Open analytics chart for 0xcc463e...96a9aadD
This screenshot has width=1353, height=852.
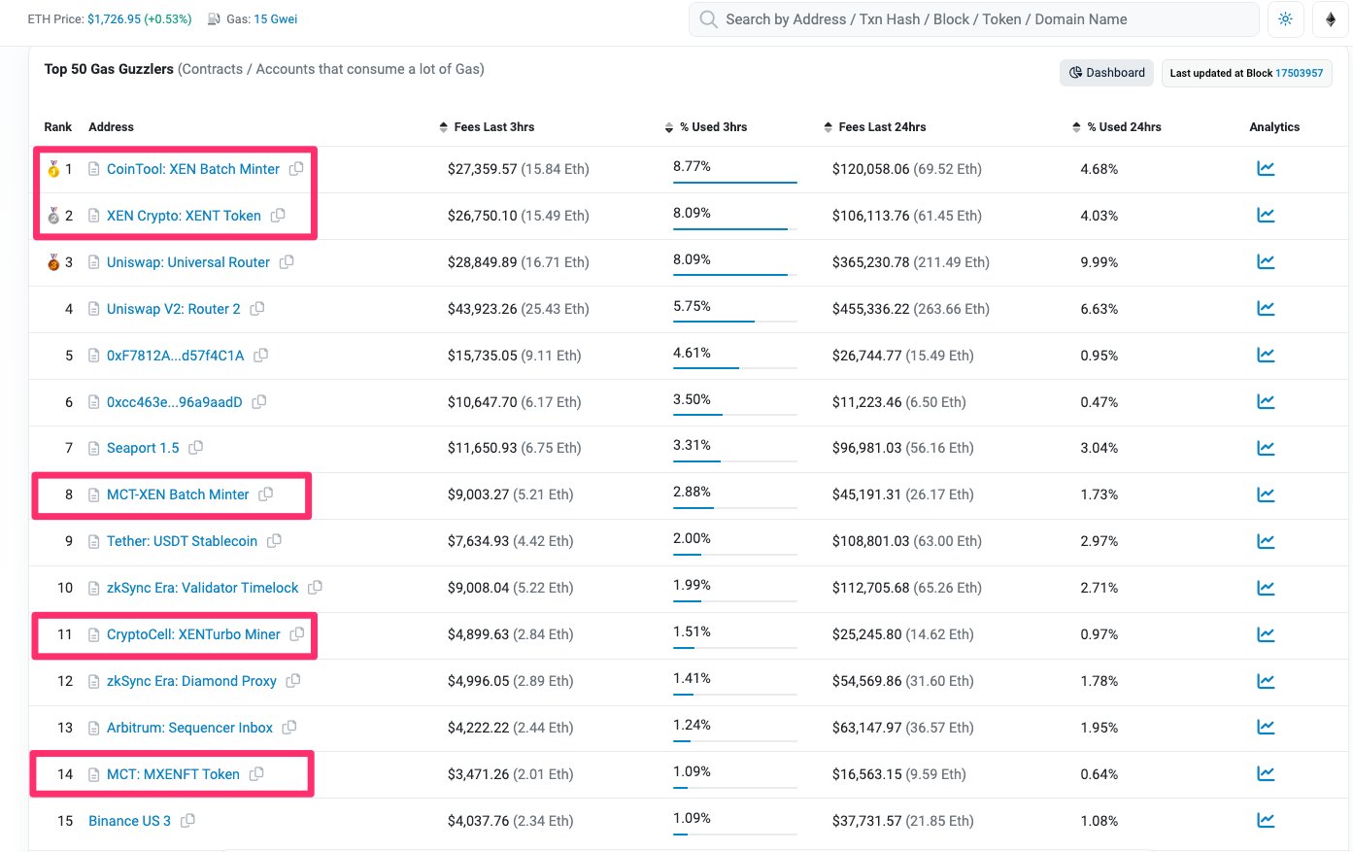(1266, 402)
